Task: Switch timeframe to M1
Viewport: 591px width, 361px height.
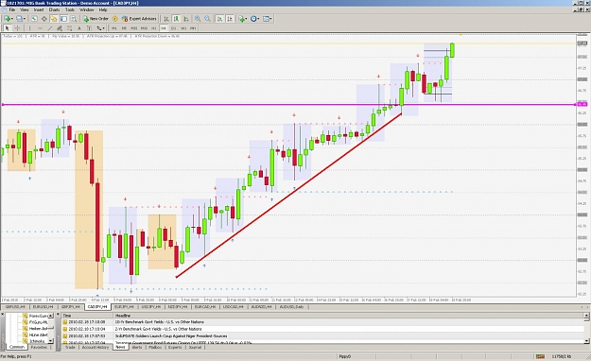Action: [113, 28]
